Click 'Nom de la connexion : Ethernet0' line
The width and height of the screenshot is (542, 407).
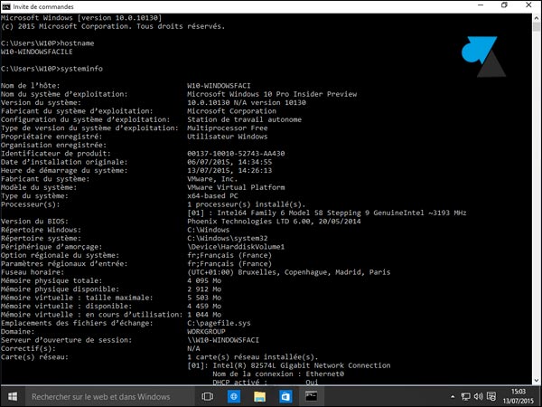tap(278, 374)
